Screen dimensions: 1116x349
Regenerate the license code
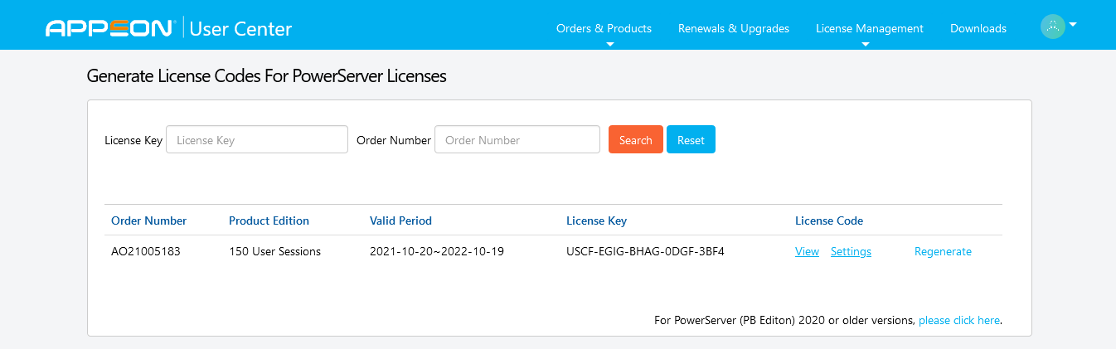943,252
